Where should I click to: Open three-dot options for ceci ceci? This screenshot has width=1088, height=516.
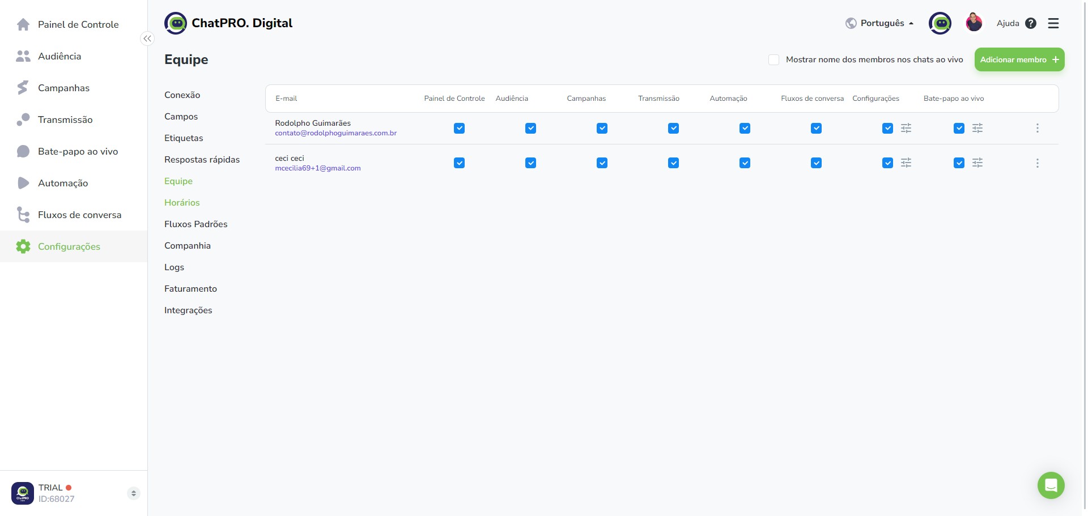(x=1038, y=163)
